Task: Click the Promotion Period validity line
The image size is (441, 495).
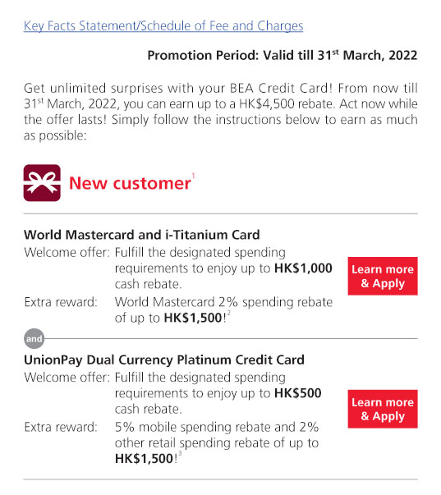Action: [x=283, y=55]
